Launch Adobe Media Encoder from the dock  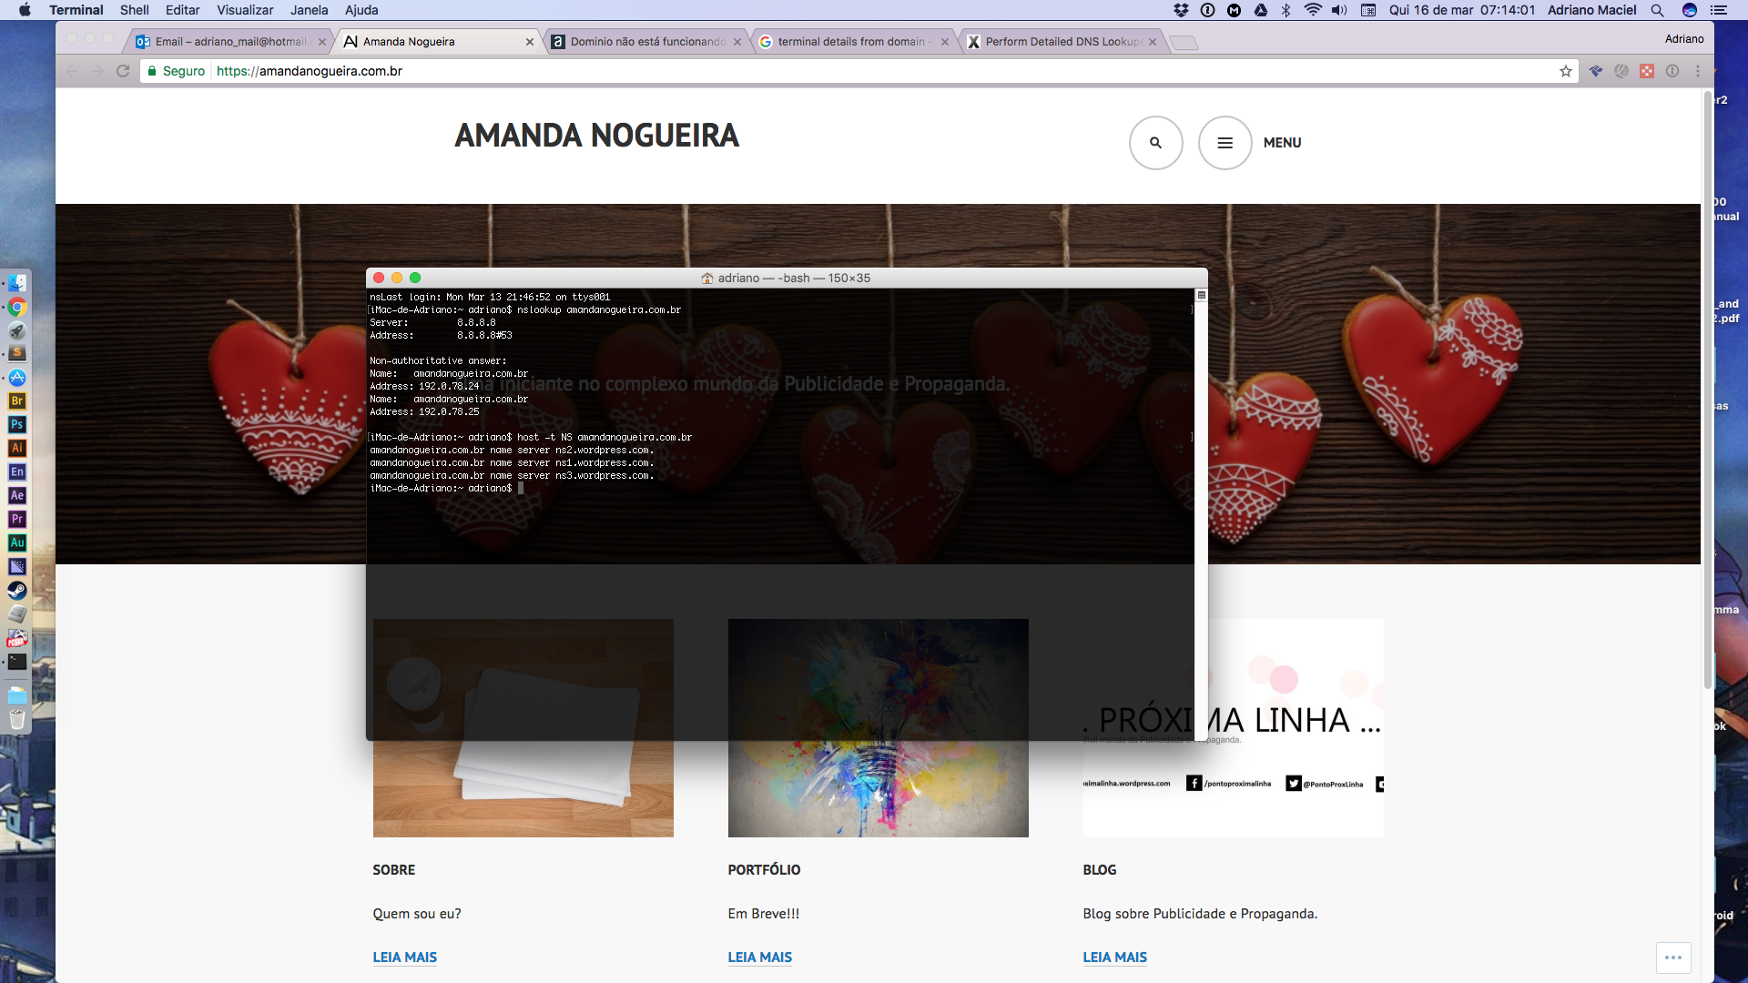click(17, 566)
